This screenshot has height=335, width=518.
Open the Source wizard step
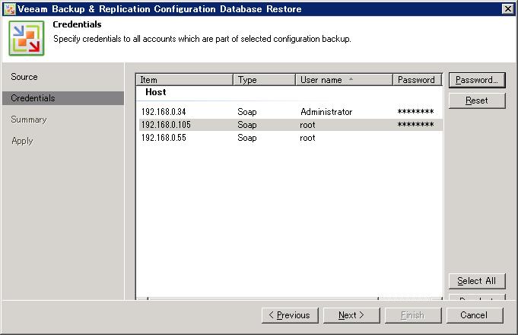point(24,77)
